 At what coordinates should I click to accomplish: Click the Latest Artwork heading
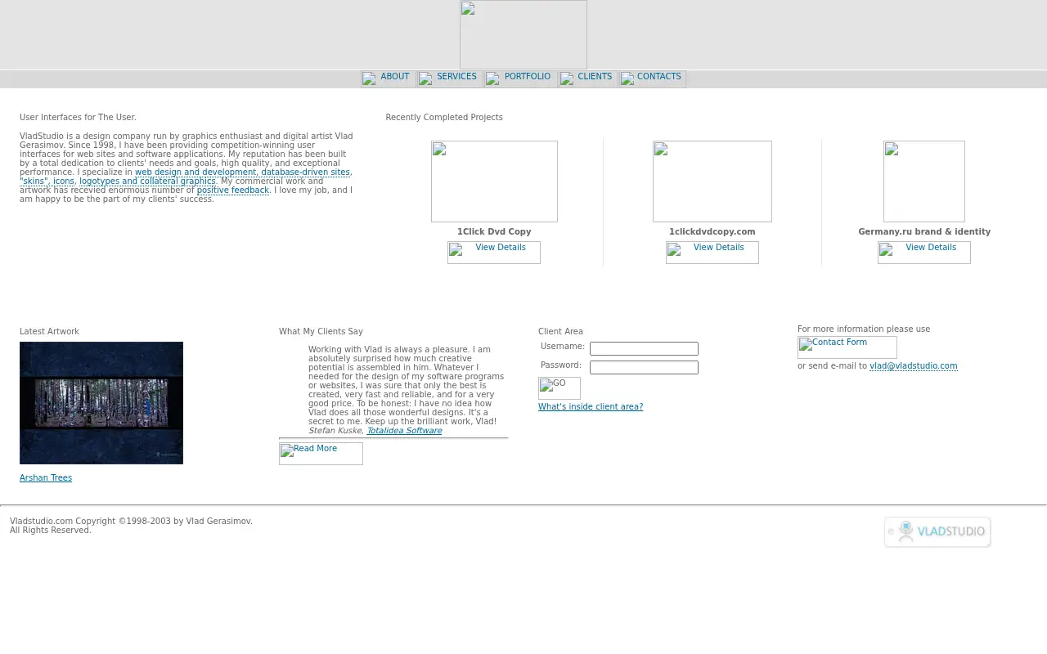coord(49,332)
